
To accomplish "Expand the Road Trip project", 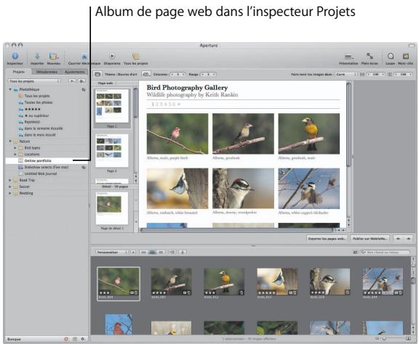I will tap(10, 180).
